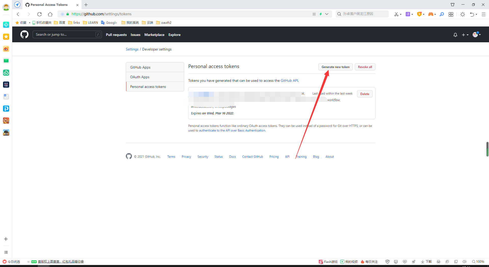Click the footer Status link
489x267 pixels.
click(x=219, y=157)
